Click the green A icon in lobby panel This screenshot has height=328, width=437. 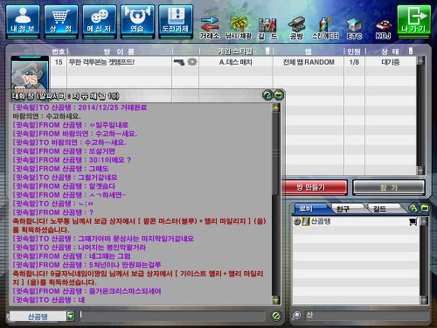(413, 208)
